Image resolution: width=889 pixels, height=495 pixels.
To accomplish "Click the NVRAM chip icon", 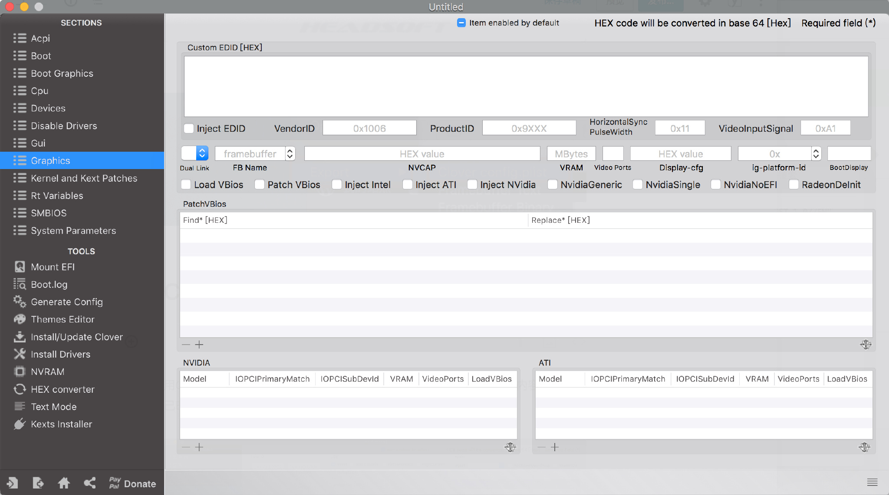I will (x=20, y=371).
